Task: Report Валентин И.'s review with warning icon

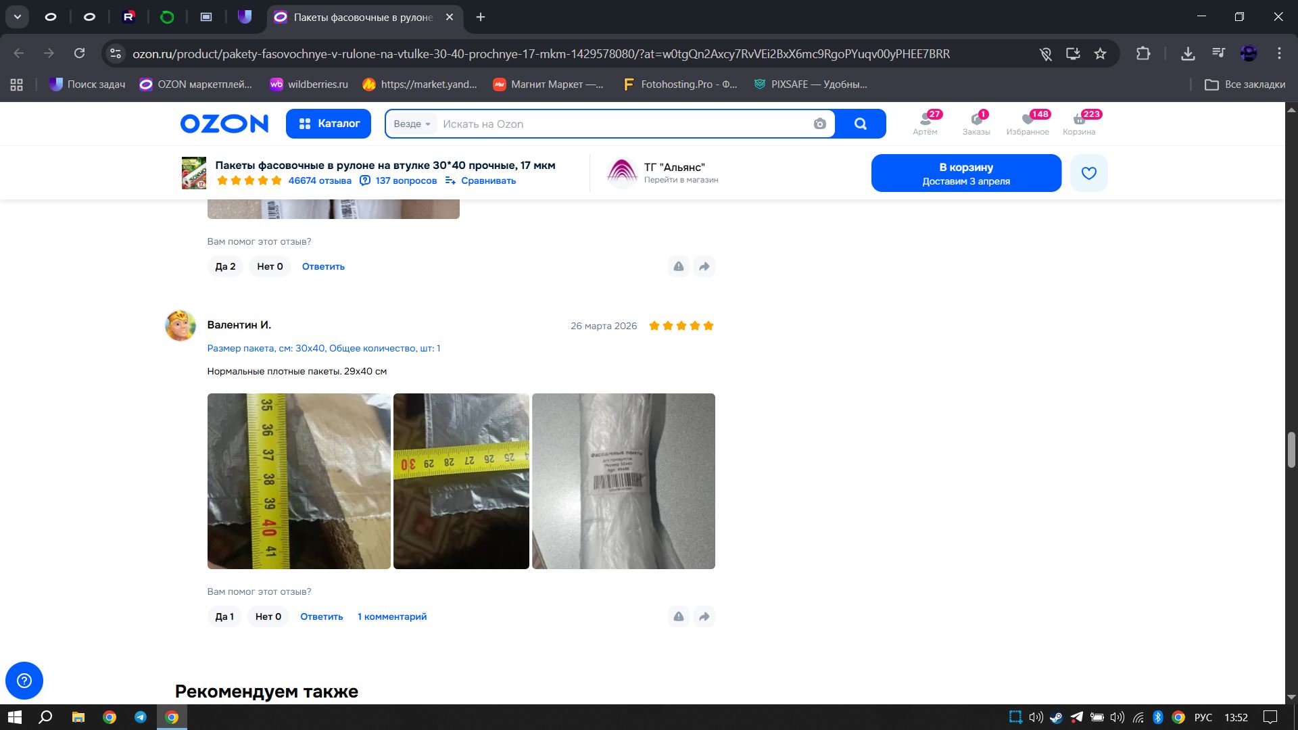Action: pos(678,616)
